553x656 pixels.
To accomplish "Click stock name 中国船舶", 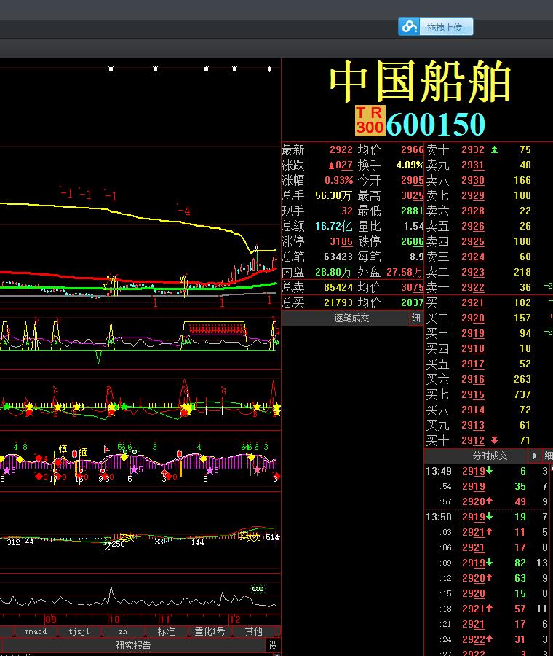I will tap(420, 82).
